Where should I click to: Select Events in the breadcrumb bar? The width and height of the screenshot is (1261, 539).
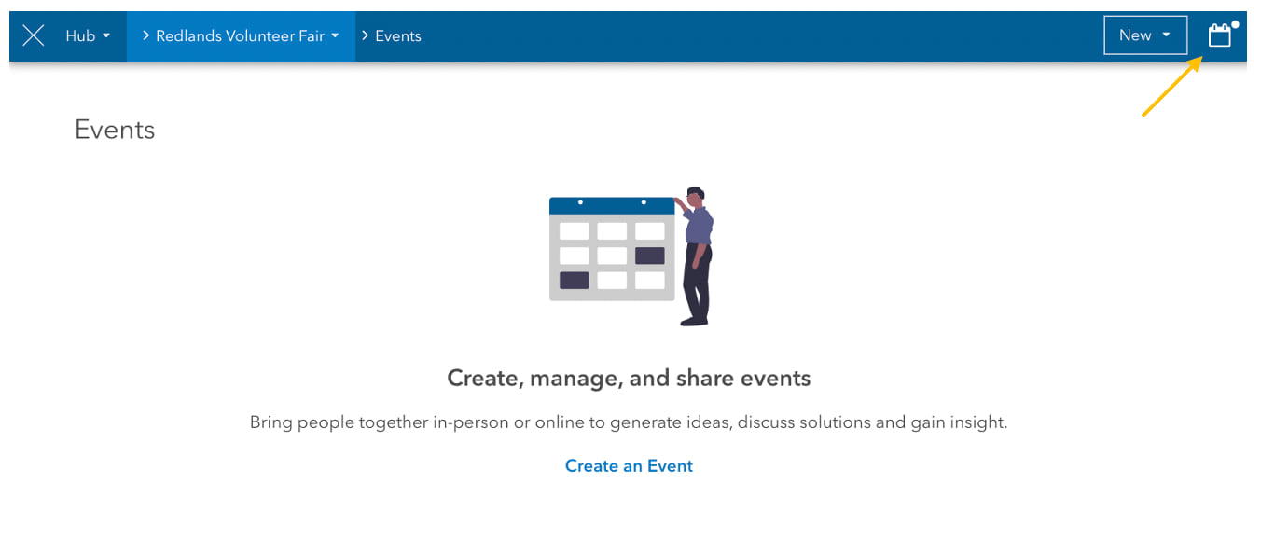click(399, 35)
